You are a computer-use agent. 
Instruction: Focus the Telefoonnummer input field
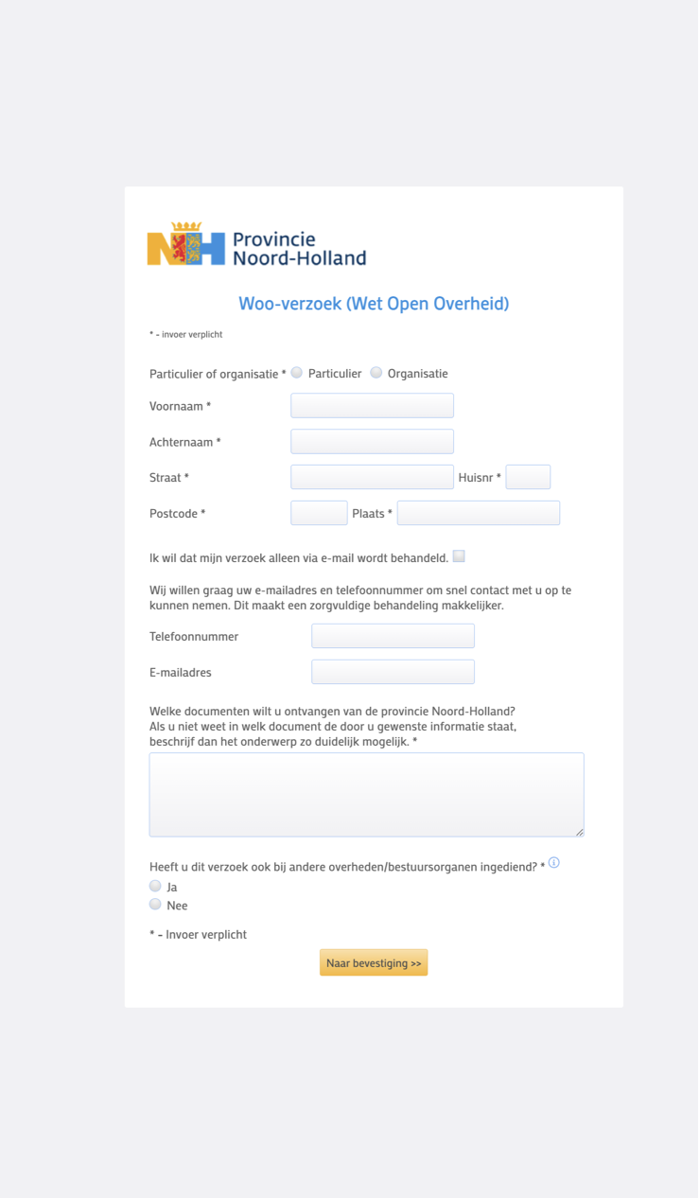393,636
